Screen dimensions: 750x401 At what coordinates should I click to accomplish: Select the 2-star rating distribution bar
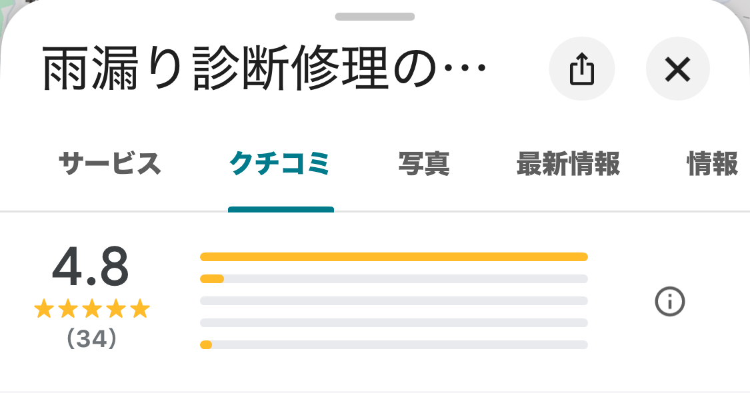click(393, 322)
